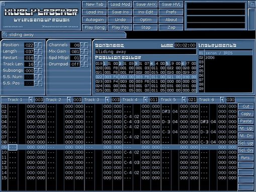Screen dimensions: 256x192
Task: Click Cut in the track editor sidebar
Action: [x=246, y=107]
